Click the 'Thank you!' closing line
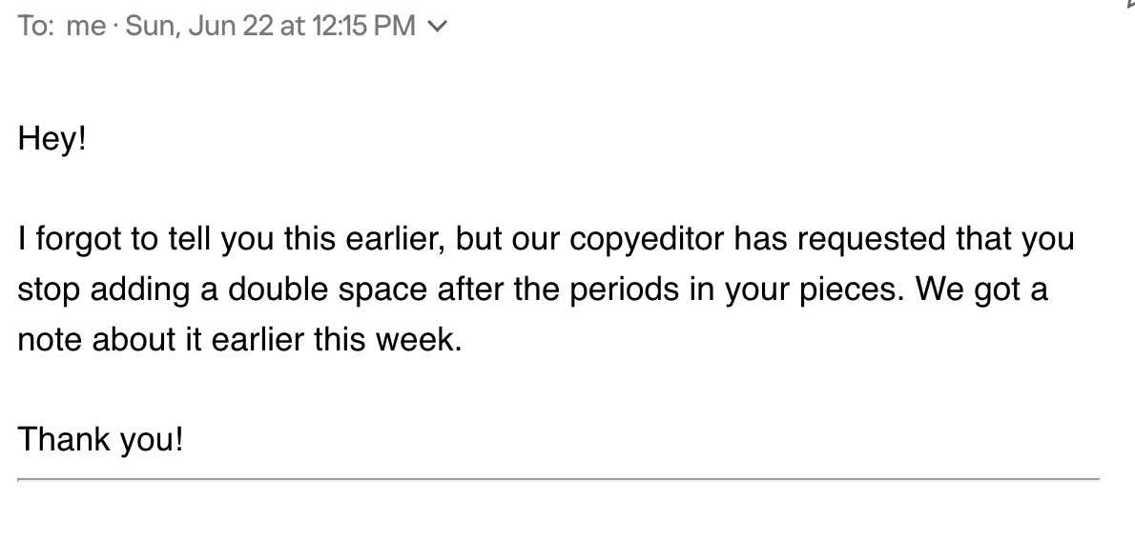 pyautogui.click(x=100, y=439)
